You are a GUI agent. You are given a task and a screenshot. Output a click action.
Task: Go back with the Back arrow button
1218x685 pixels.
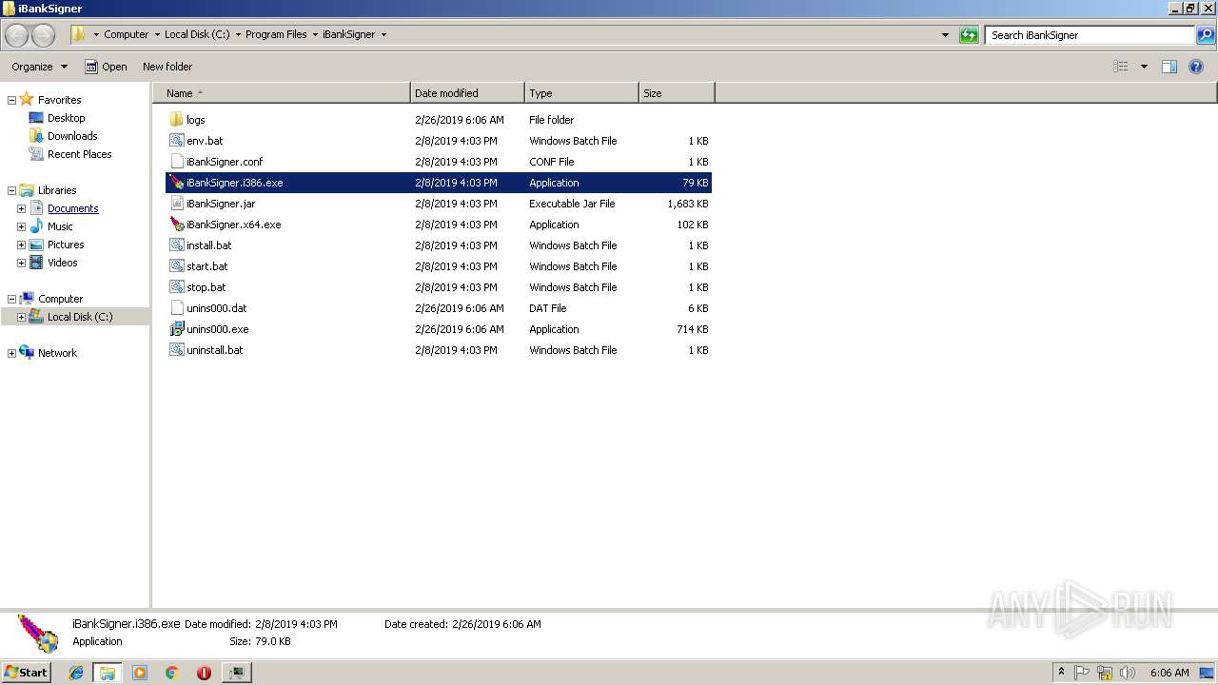coord(17,35)
